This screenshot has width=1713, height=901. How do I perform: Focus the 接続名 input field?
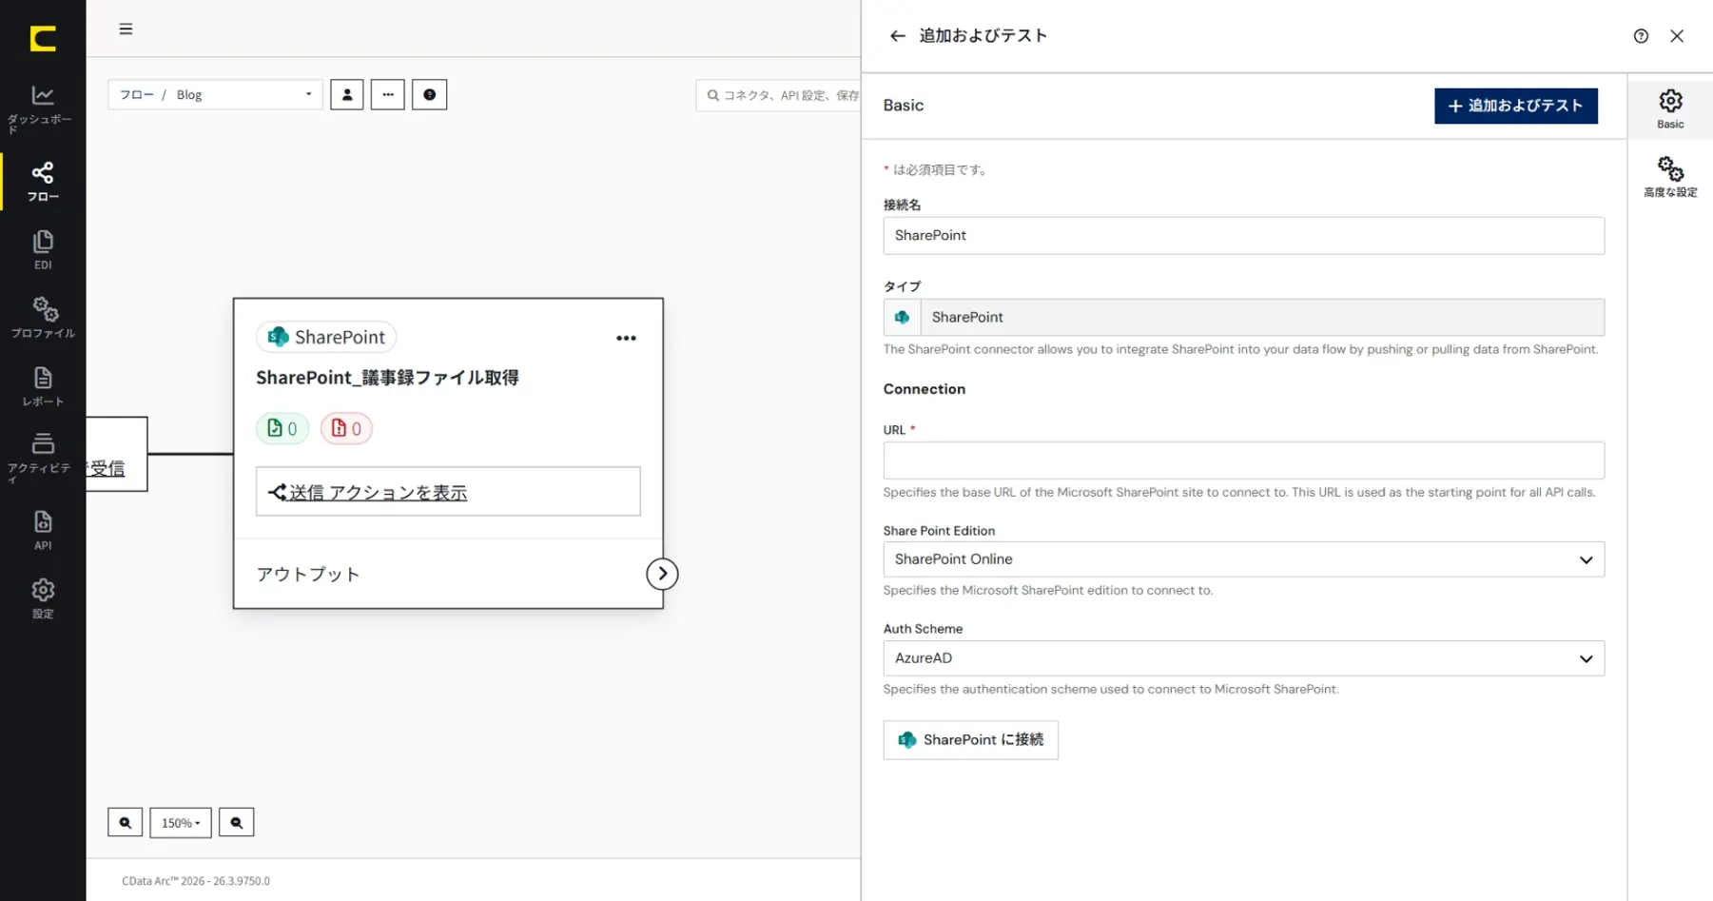pyautogui.click(x=1243, y=236)
